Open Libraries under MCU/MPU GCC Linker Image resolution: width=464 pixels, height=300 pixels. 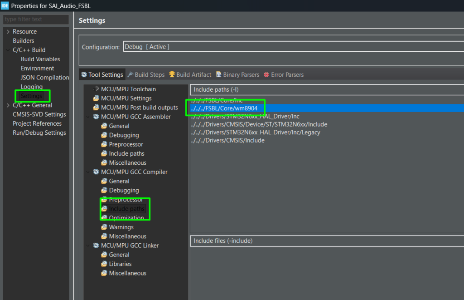pyautogui.click(x=120, y=264)
